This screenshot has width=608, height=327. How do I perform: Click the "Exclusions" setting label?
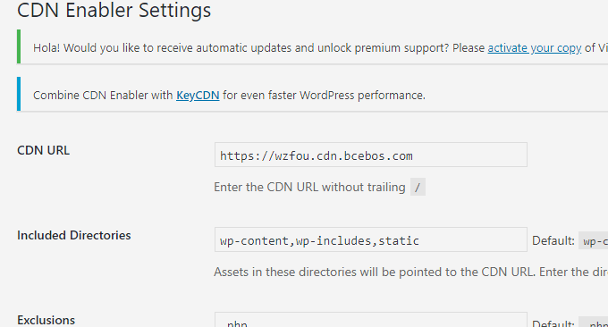point(46,320)
